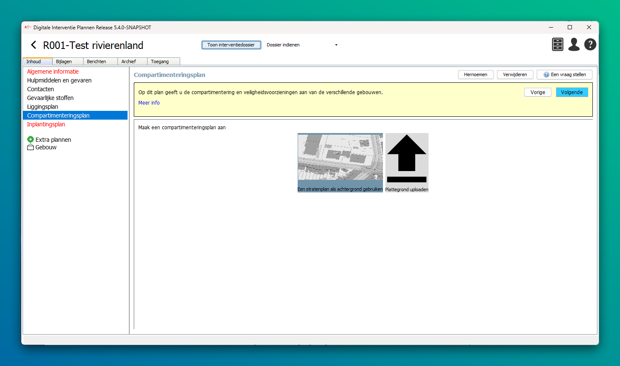
Task: Click the Extra plannen label
Action: pyautogui.click(x=53, y=140)
